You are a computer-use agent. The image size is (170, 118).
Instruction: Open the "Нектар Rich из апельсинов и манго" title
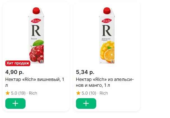click(x=105, y=83)
